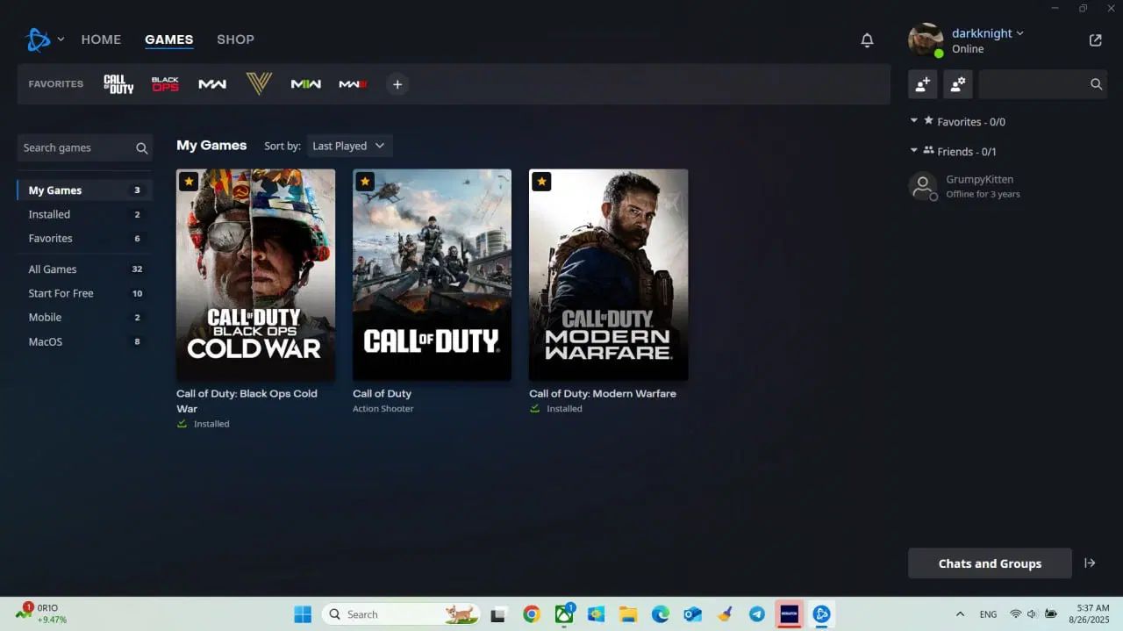Screen dimensions: 1123x631
Task: Open Start For Free category
Action: click(x=85, y=293)
